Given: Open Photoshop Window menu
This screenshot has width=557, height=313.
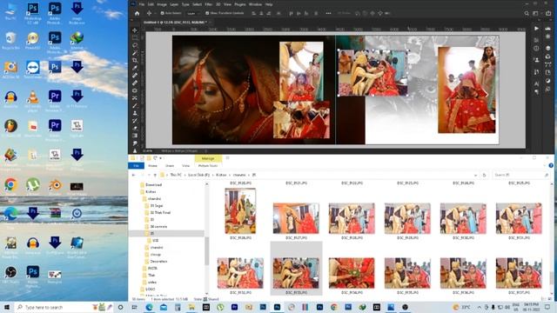Looking at the screenshot, I should [x=255, y=4].
